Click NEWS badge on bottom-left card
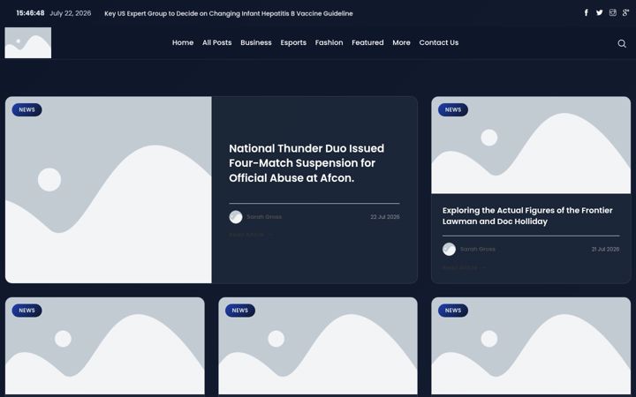 tap(26, 311)
